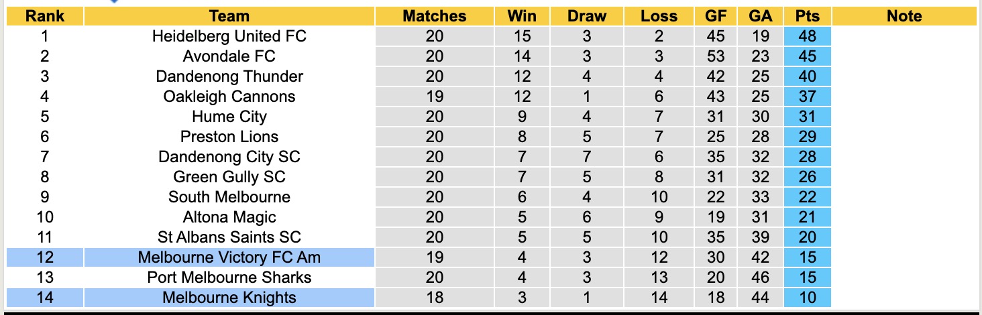Open the Heidelberg United FC team link
Viewport: 982px width, 315px height.
(229, 36)
